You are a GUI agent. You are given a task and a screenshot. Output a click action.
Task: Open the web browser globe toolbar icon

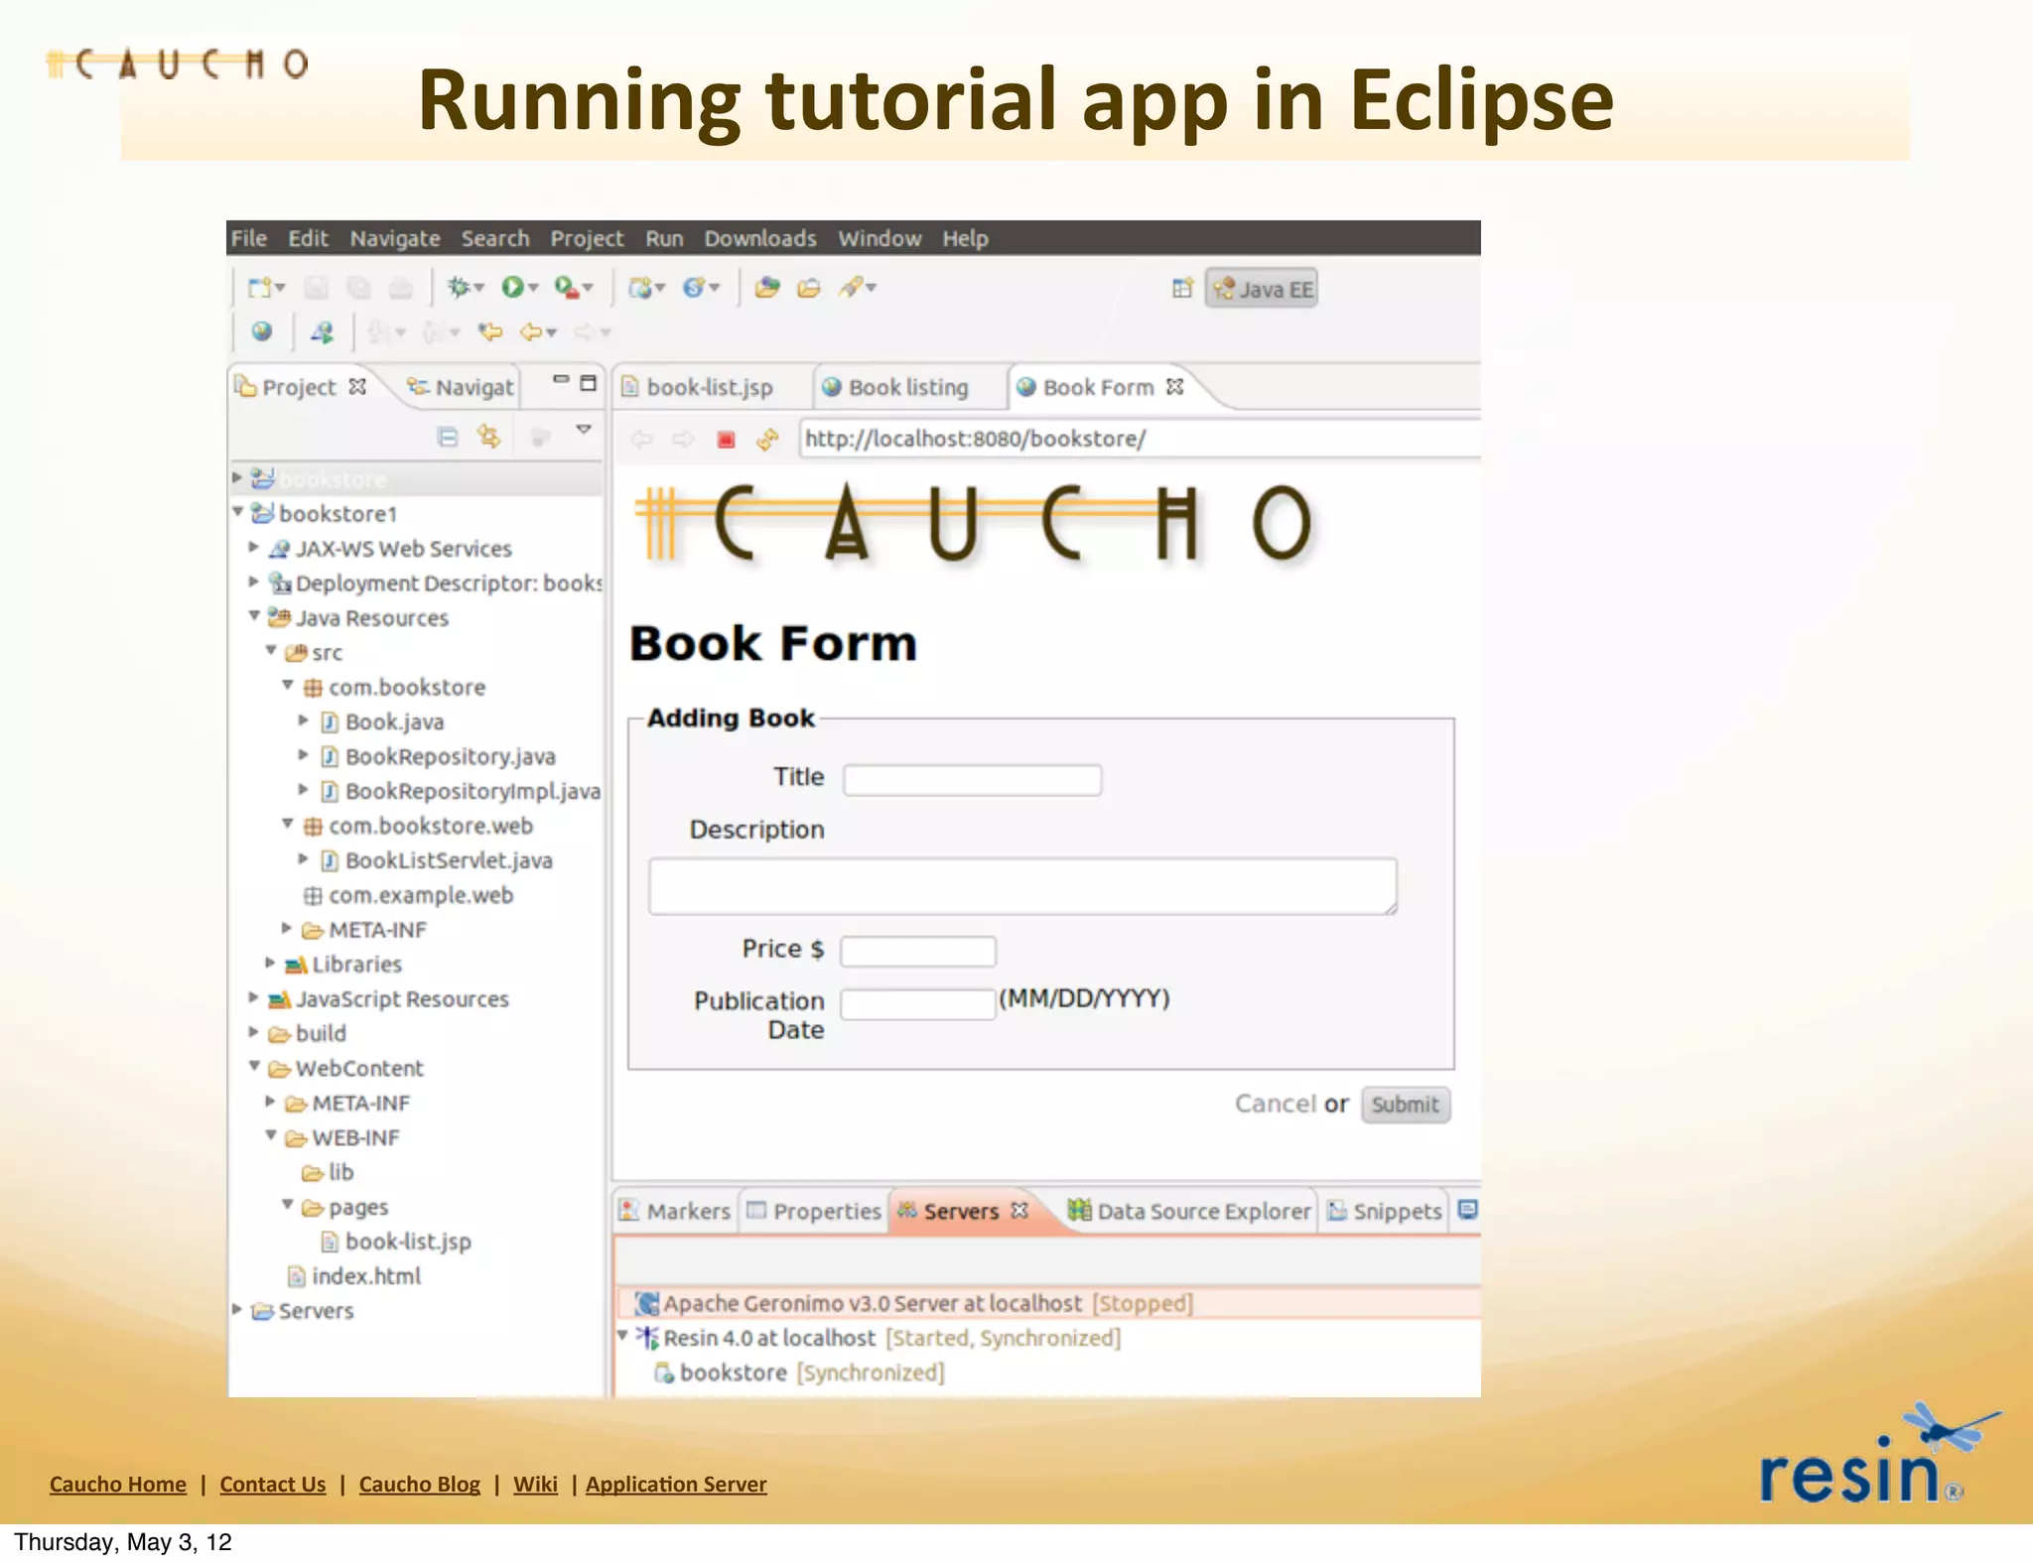[x=261, y=331]
